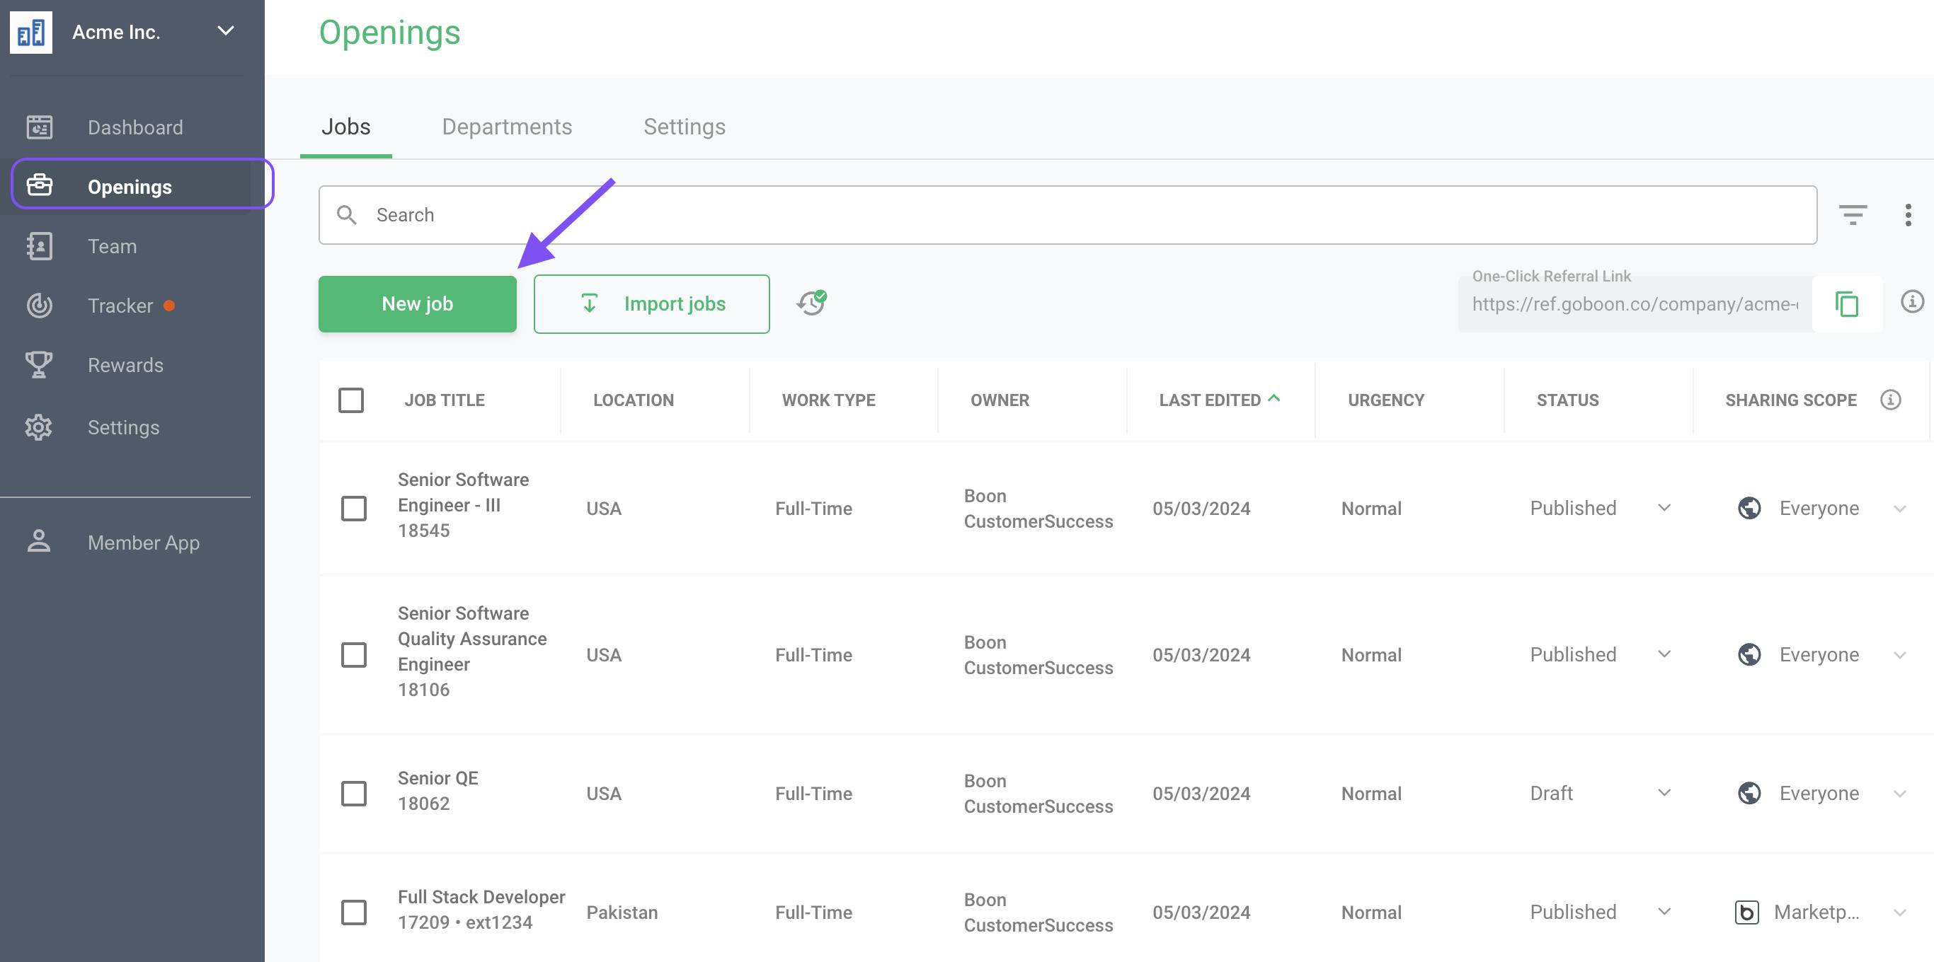Image resolution: width=1934 pixels, height=962 pixels.
Task: Select the Senior Software Engineer - III checkbox
Action: pyautogui.click(x=354, y=508)
